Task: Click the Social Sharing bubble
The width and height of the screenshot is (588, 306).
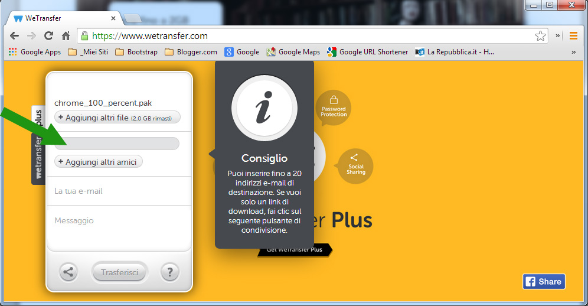Action: pyautogui.click(x=355, y=167)
